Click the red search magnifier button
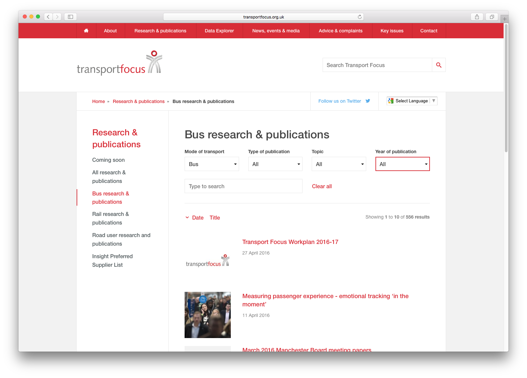 (x=439, y=65)
